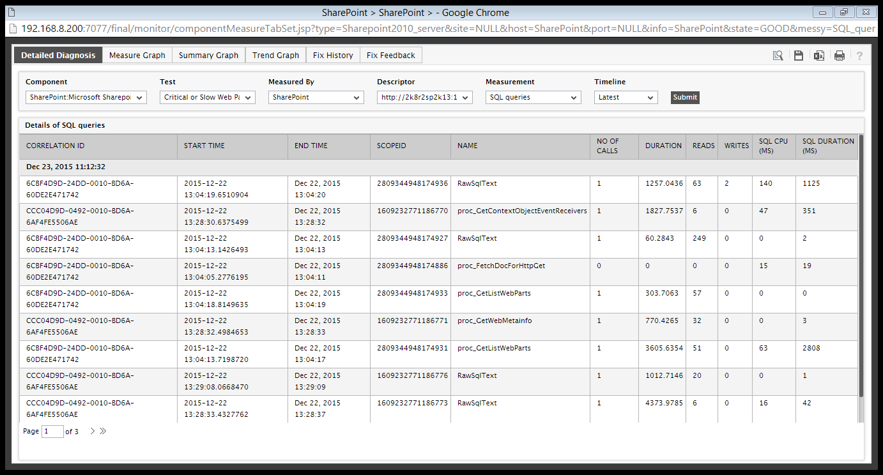883x475 pixels.
Task: Open help via question mark icon
Action: 859,56
